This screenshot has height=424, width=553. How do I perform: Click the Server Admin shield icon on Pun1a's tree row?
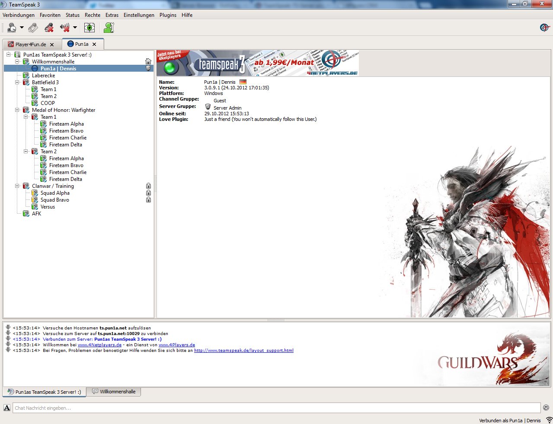[148, 68]
